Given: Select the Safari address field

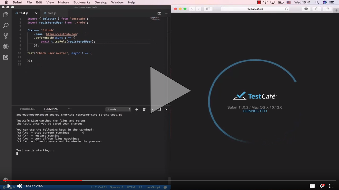Looking at the screenshot, I should [x=254, y=9].
